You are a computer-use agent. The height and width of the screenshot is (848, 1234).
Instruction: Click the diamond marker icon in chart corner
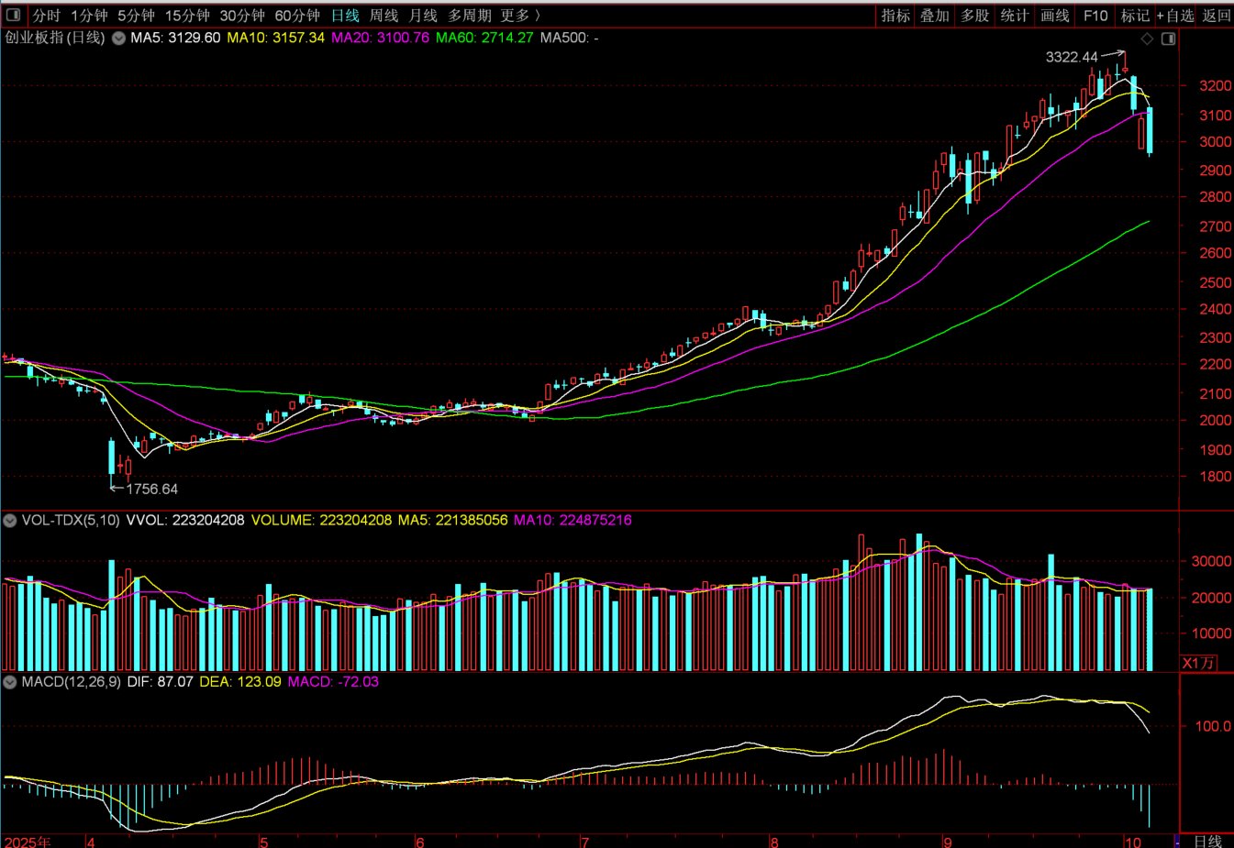coord(1147,39)
